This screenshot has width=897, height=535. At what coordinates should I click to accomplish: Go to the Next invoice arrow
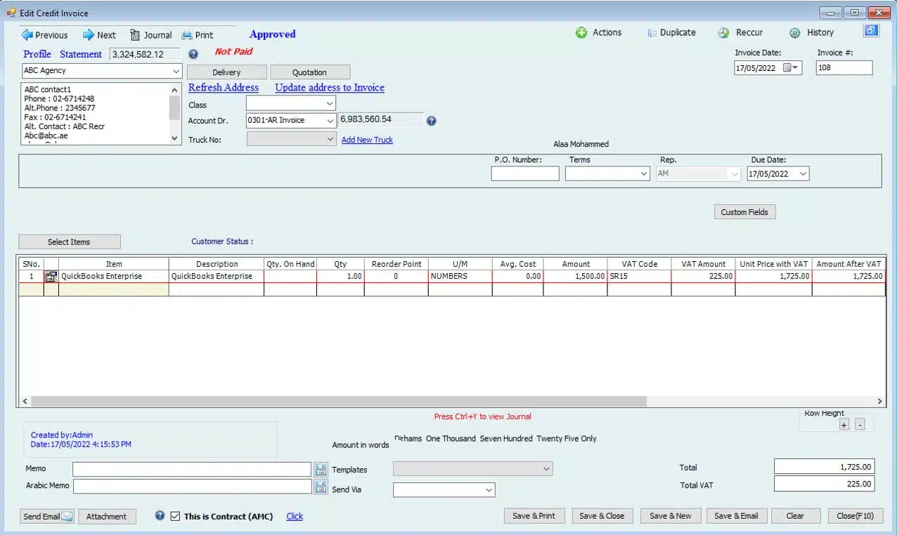[x=89, y=34]
